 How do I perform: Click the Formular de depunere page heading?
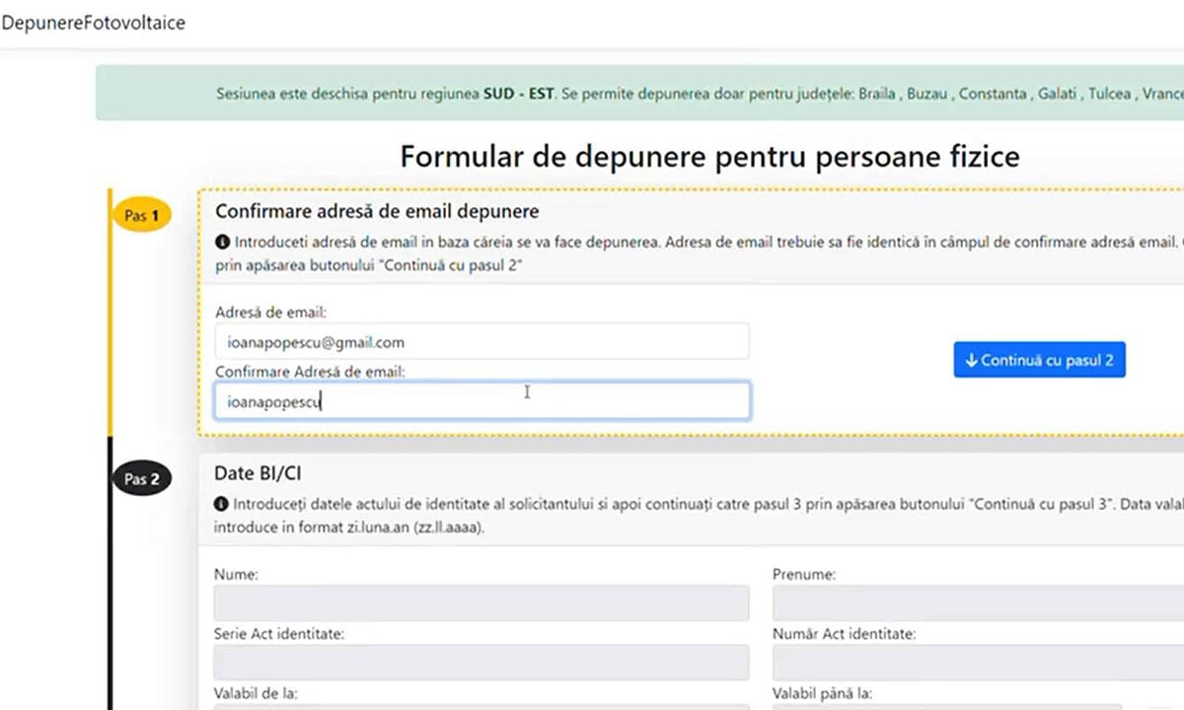click(709, 157)
